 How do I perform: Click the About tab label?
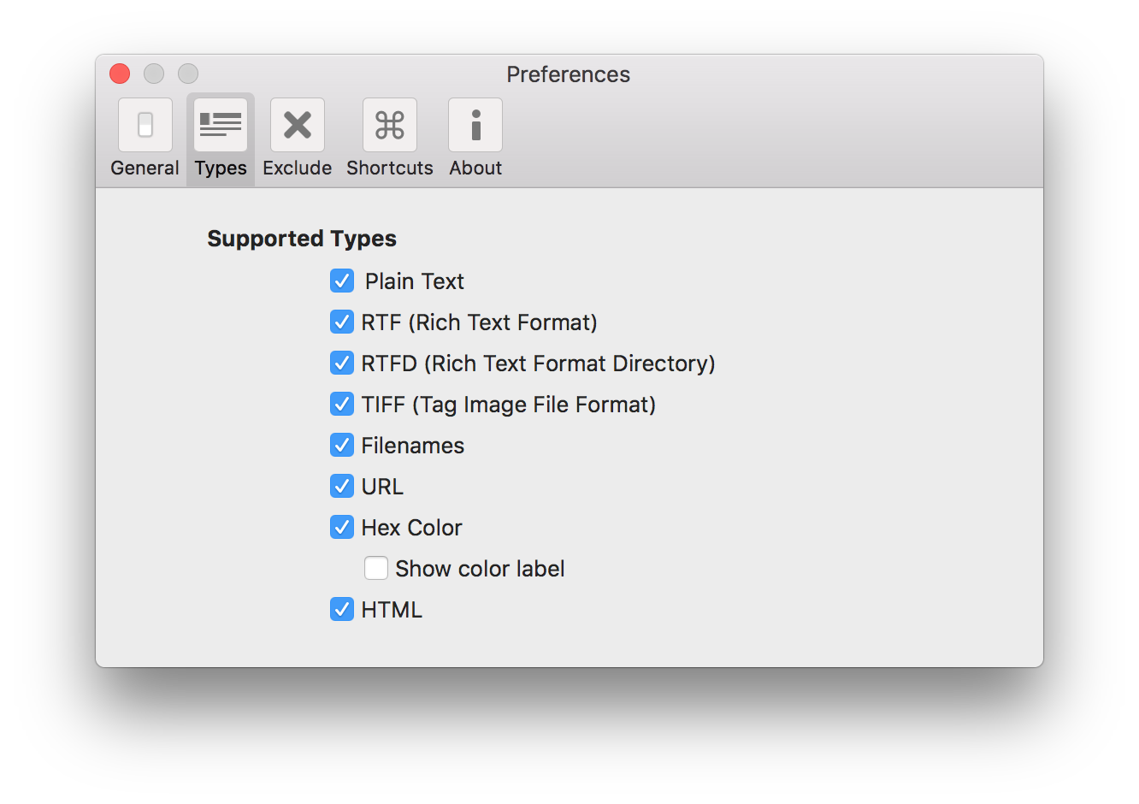point(475,168)
